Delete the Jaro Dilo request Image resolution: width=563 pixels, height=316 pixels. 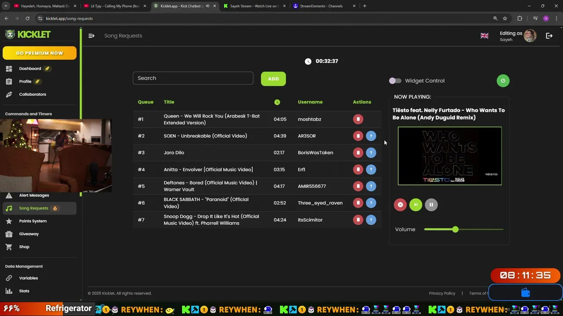point(358,153)
